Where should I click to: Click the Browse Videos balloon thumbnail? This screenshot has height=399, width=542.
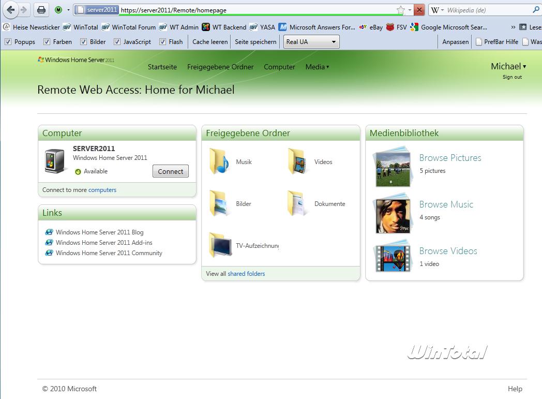(392, 257)
